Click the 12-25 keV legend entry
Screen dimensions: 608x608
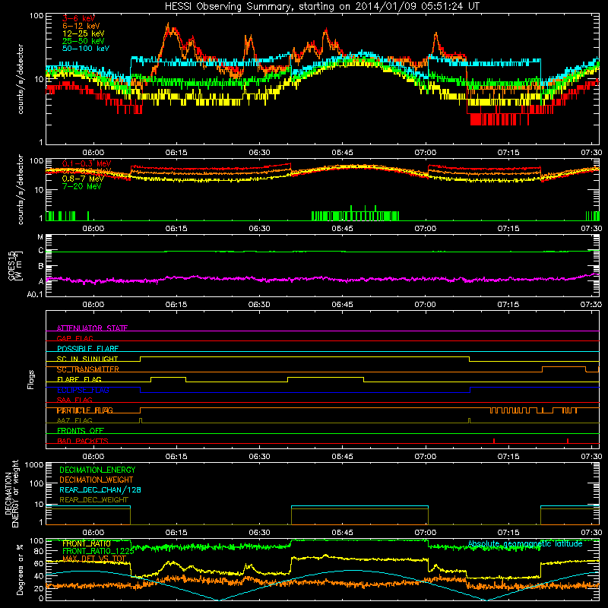pos(83,33)
